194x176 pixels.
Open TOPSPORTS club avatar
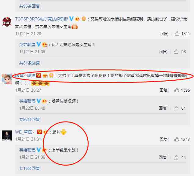[7, 22]
